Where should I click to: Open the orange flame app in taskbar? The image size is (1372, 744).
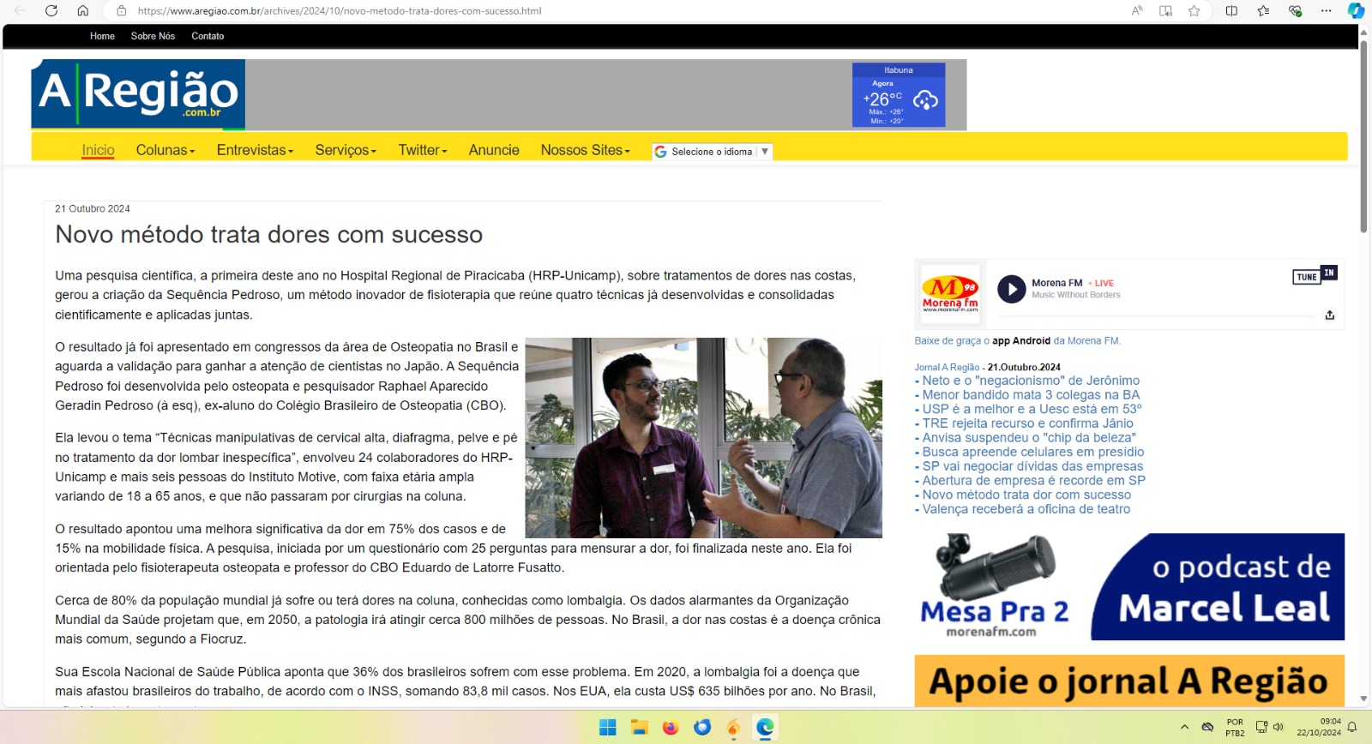733,728
